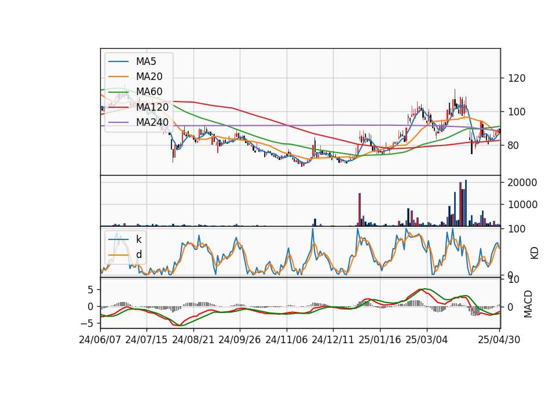Viewport: 556px width, 400px height.
Task: Click the MA240 legend label
Action: pyautogui.click(x=152, y=122)
